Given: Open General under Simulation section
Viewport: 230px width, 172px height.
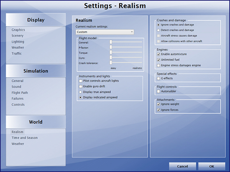Looking at the screenshot, I should tap(18, 81).
